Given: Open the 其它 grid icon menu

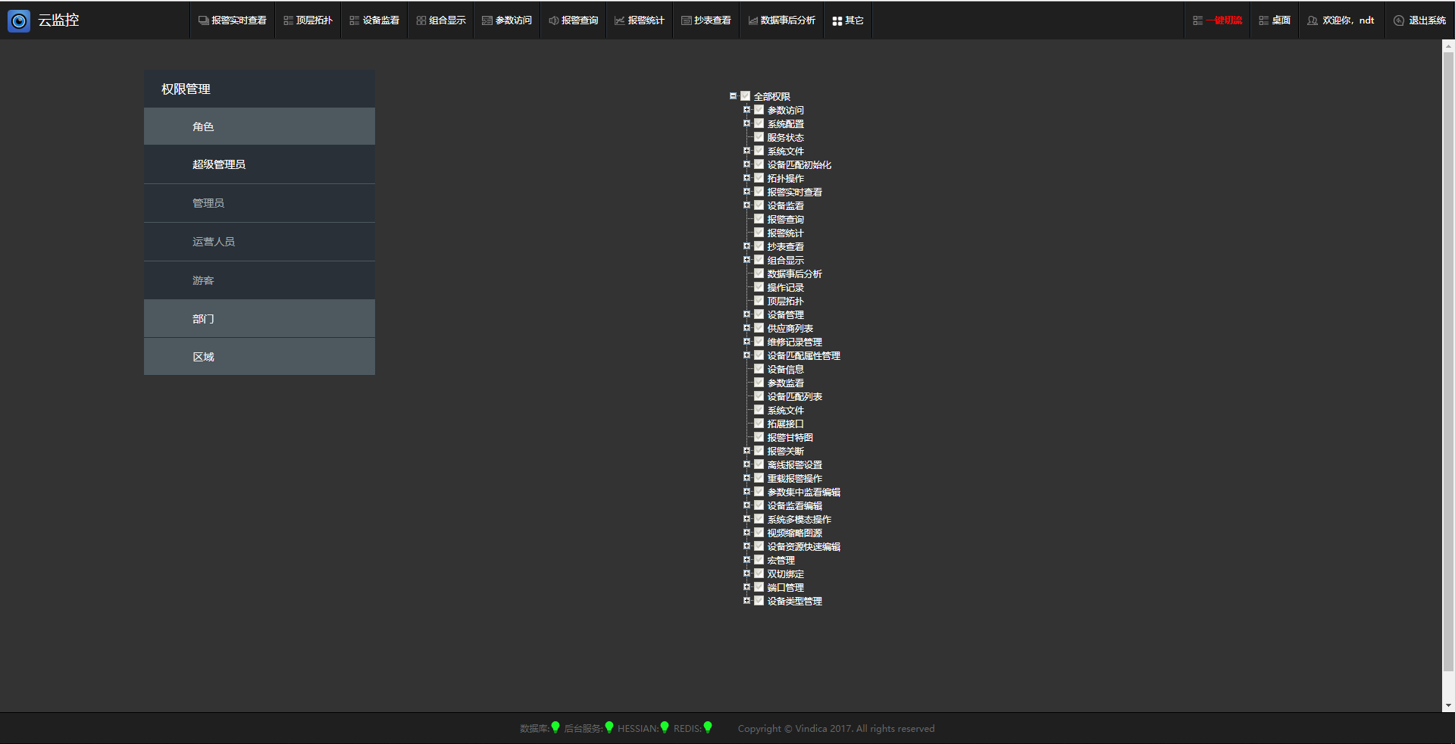Looking at the screenshot, I should click(x=848, y=20).
